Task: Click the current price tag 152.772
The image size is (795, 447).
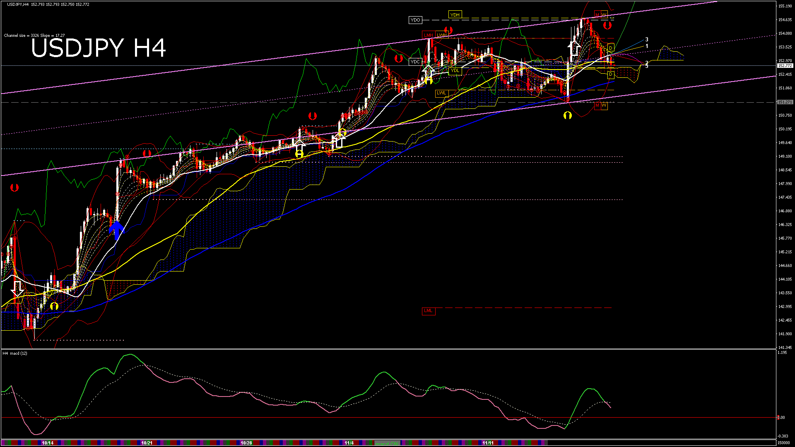Action: tap(785, 66)
